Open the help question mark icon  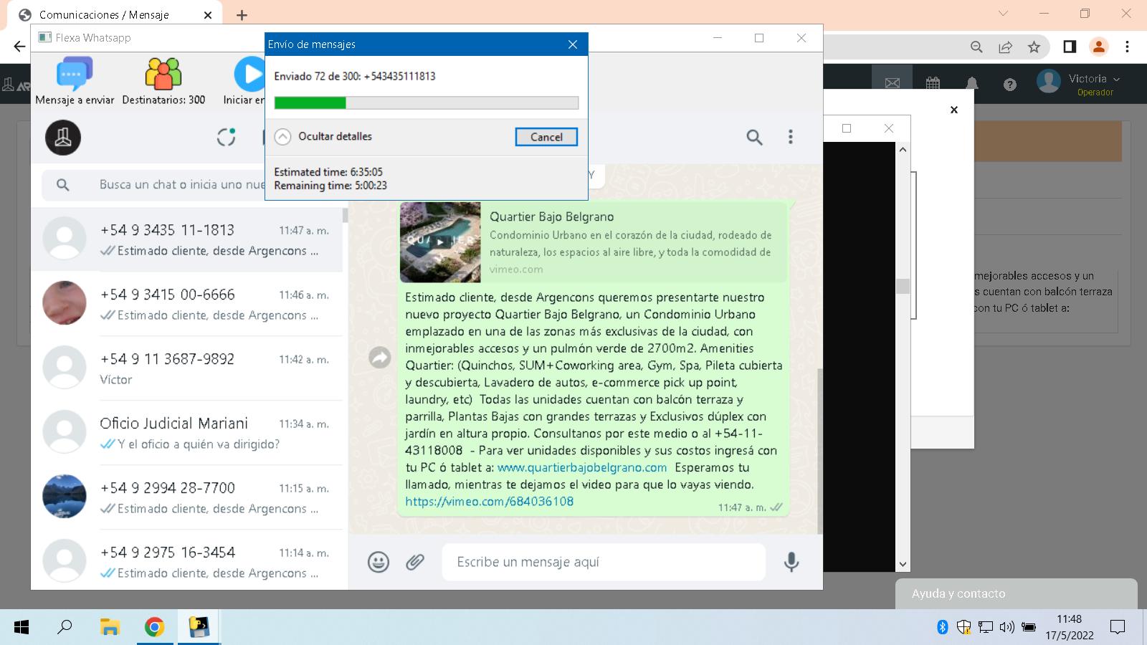point(1010,85)
